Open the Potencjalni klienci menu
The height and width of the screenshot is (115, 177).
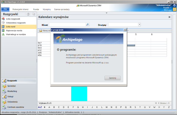[x=20, y=9]
